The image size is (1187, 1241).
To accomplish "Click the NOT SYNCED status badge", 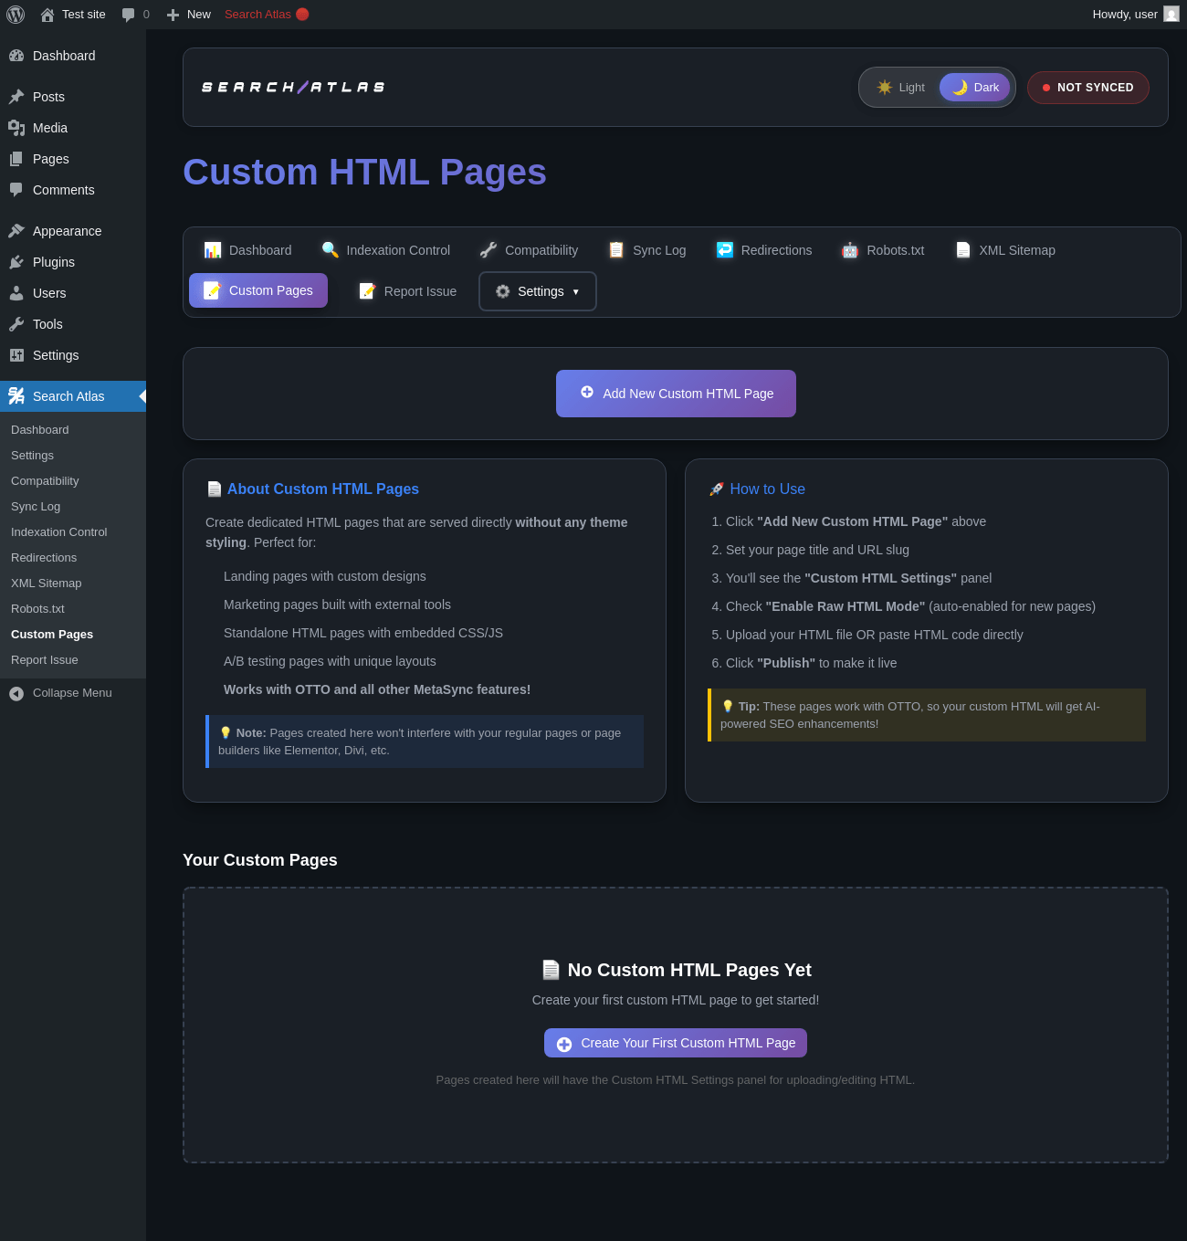I will point(1088,88).
